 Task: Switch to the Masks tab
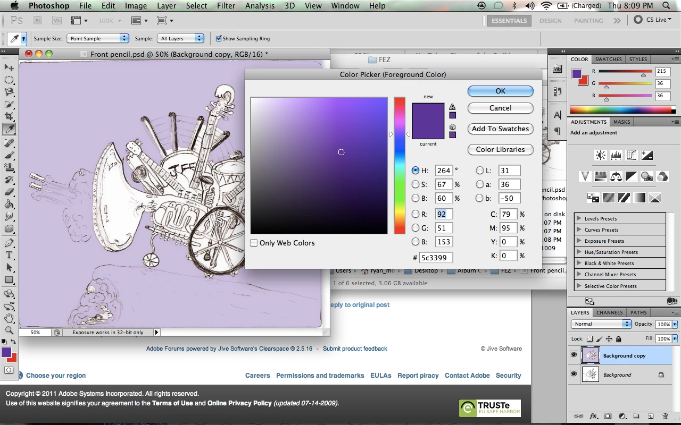pyautogui.click(x=621, y=122)
